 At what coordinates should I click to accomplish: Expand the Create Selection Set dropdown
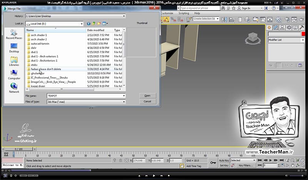coord(218,19)
